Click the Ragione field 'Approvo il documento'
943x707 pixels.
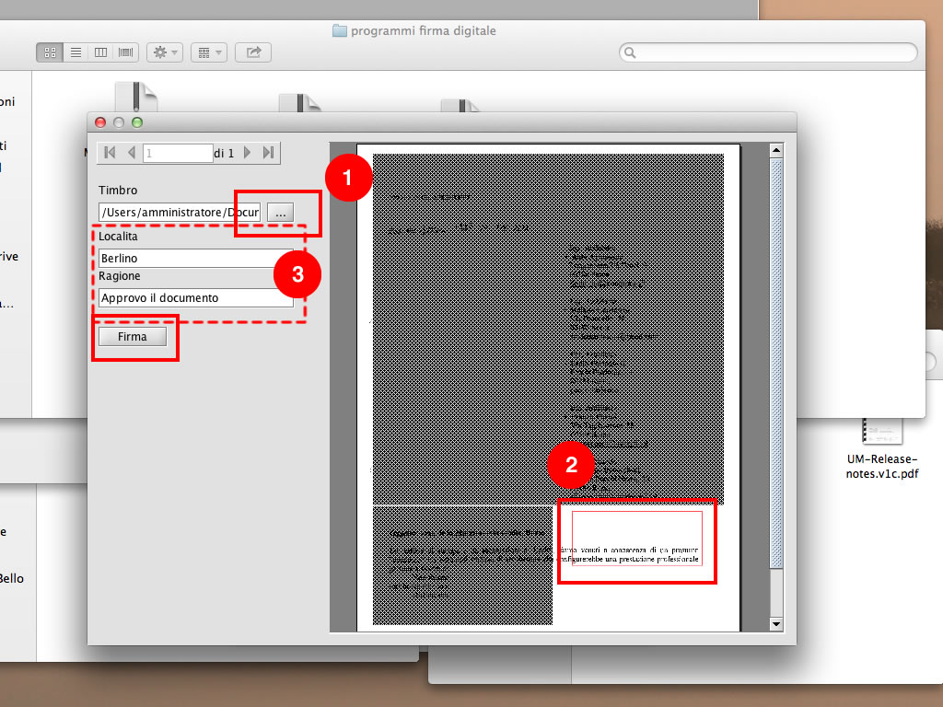click(195, 298)
